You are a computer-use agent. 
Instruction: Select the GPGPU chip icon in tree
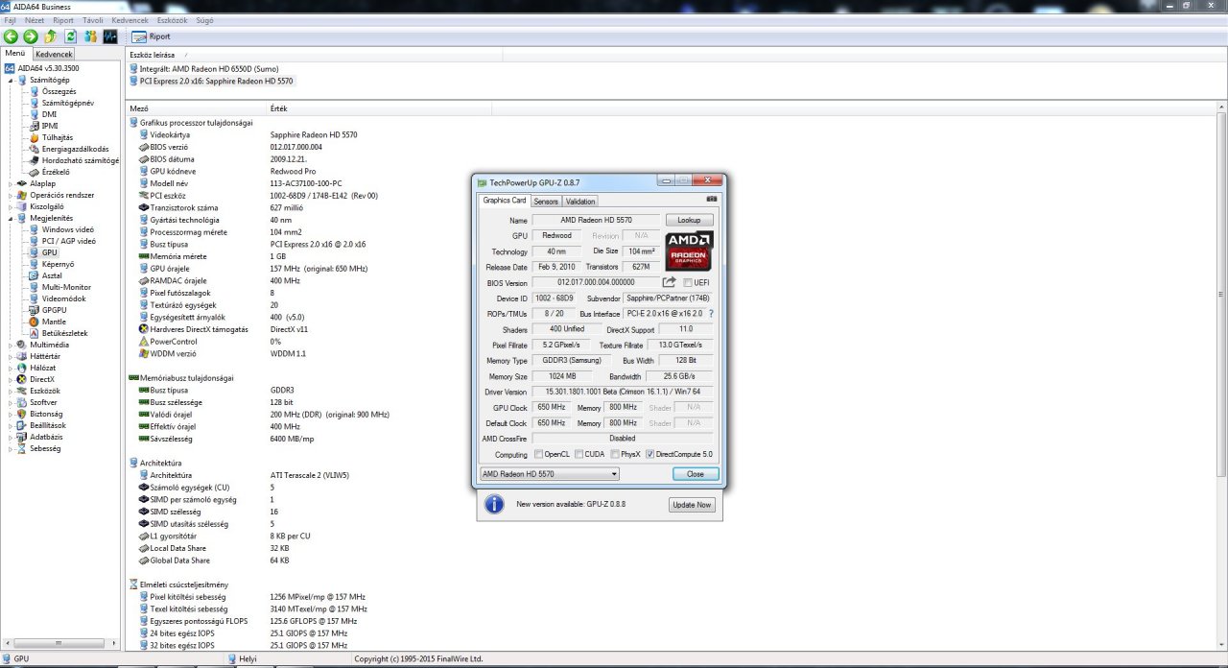click(x=35, y=310)
